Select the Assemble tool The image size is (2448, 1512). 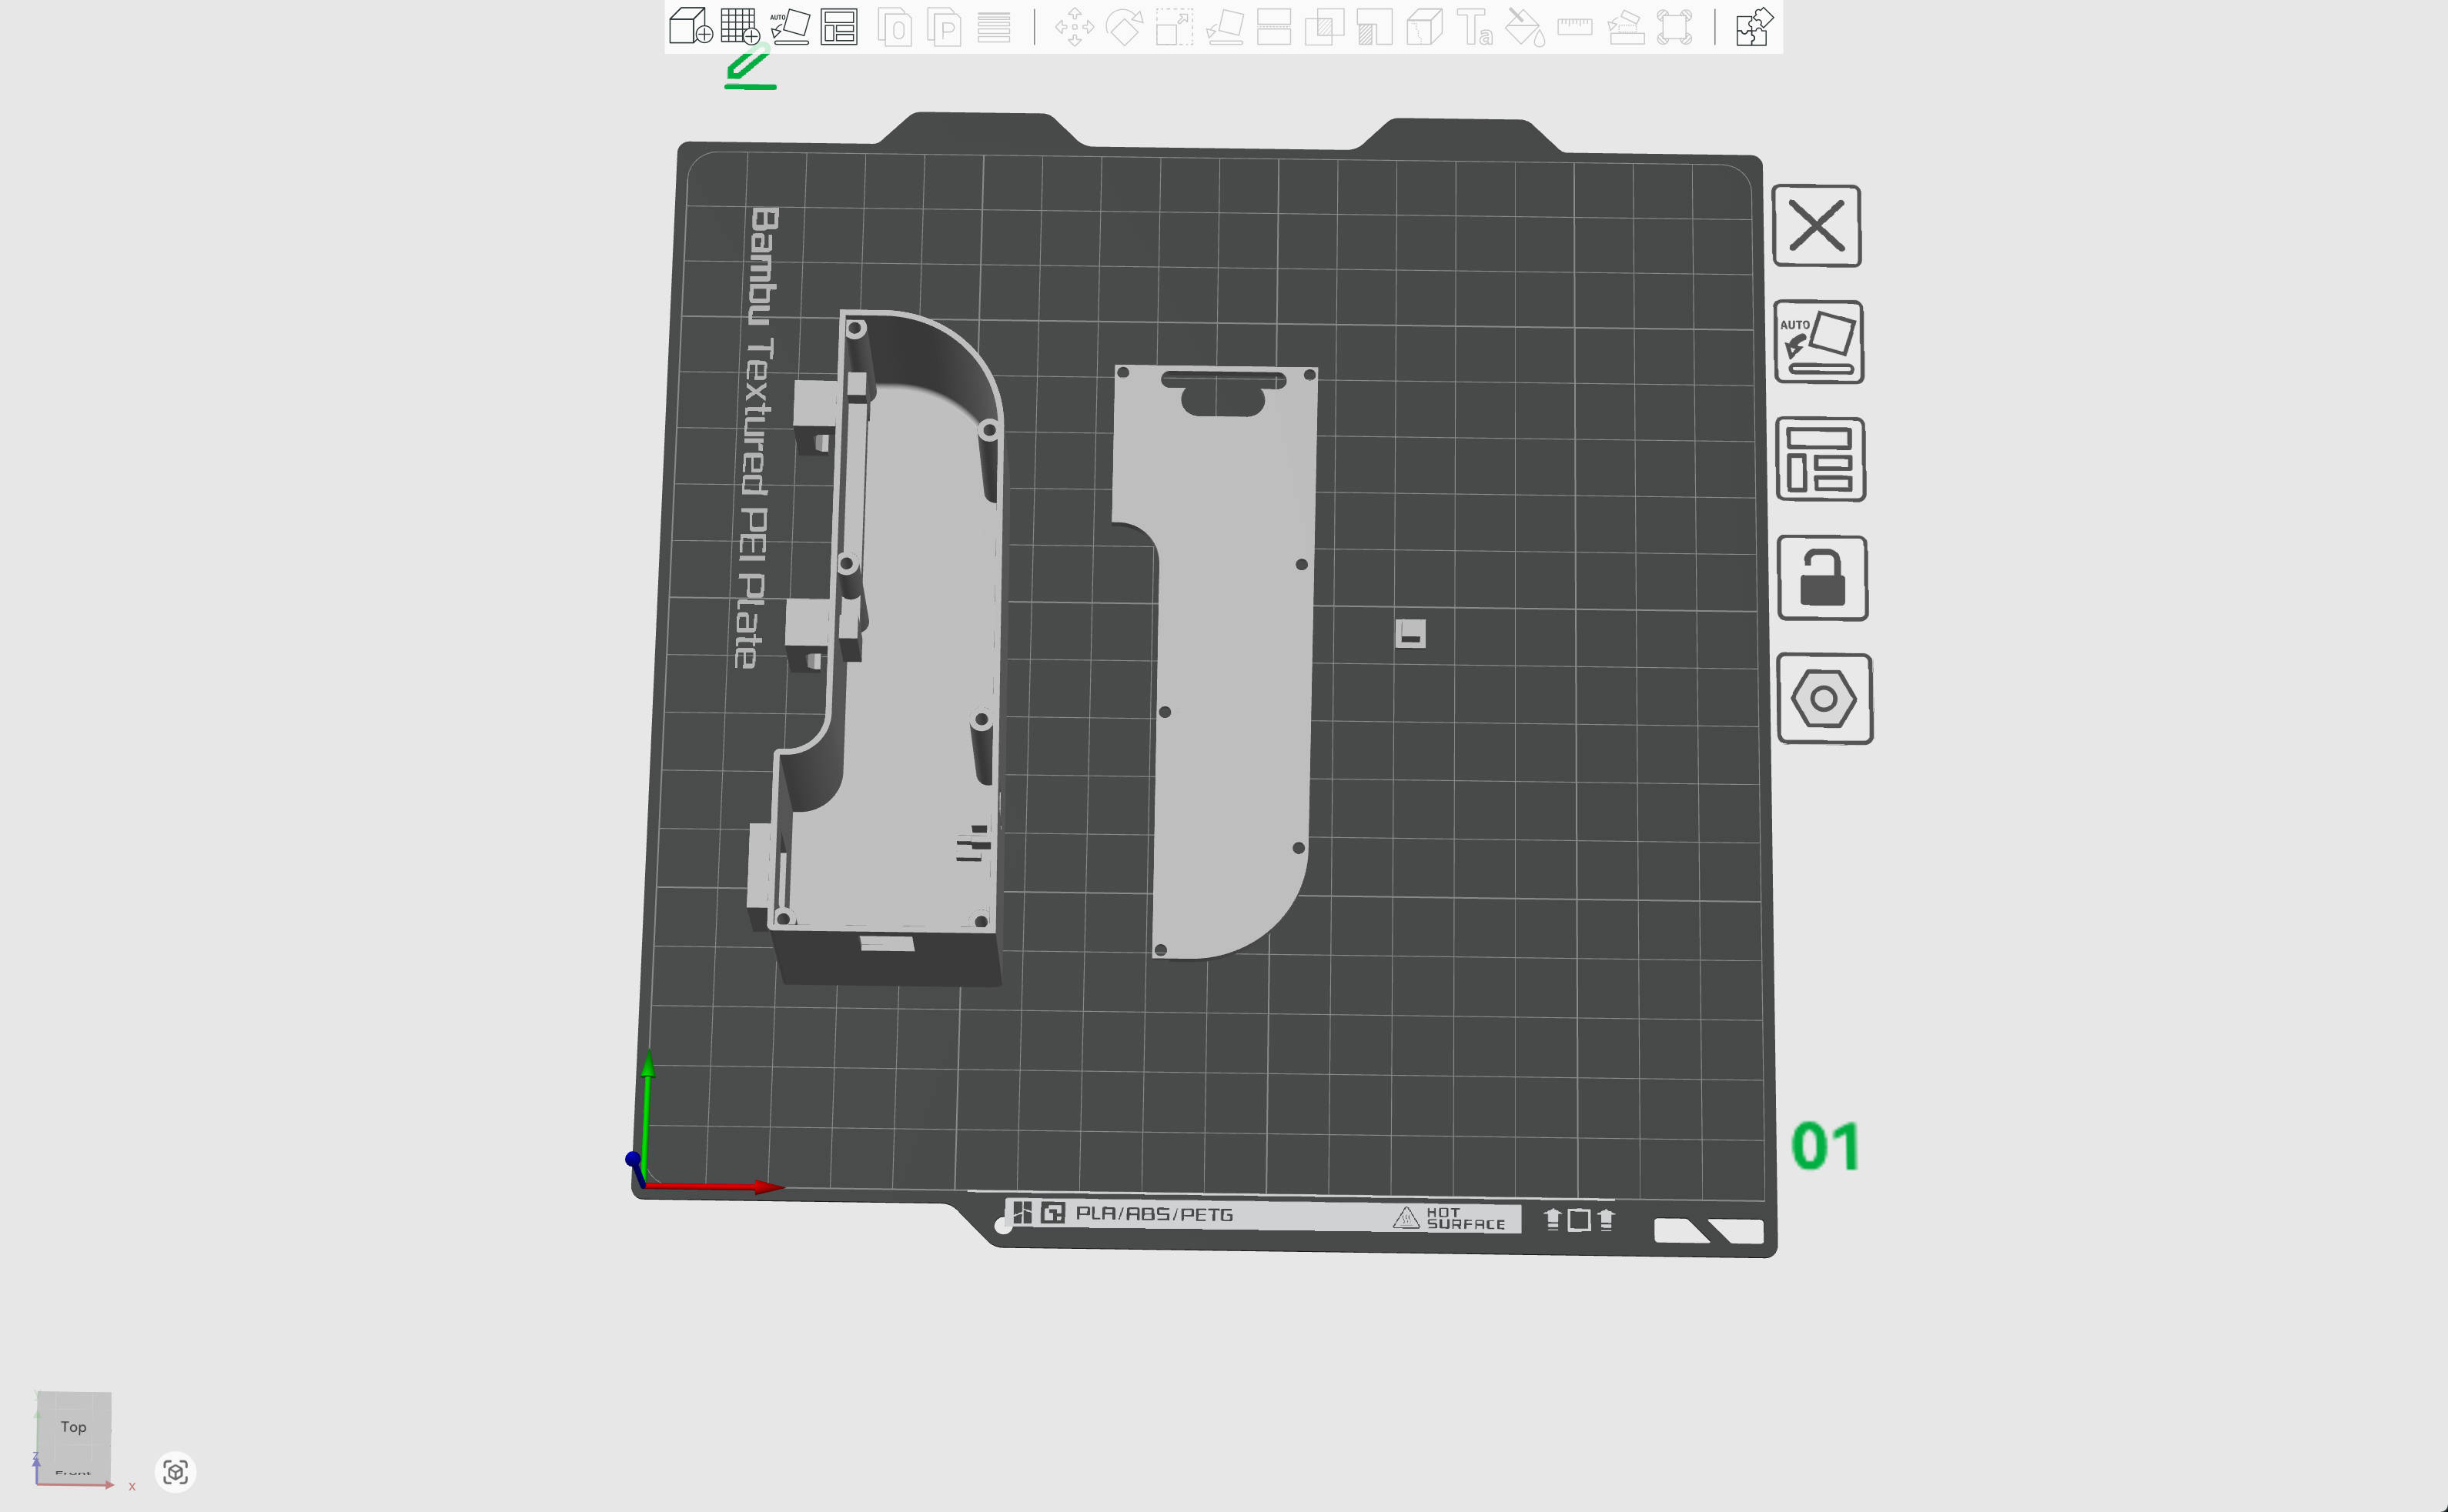[x=1626, y=27]
